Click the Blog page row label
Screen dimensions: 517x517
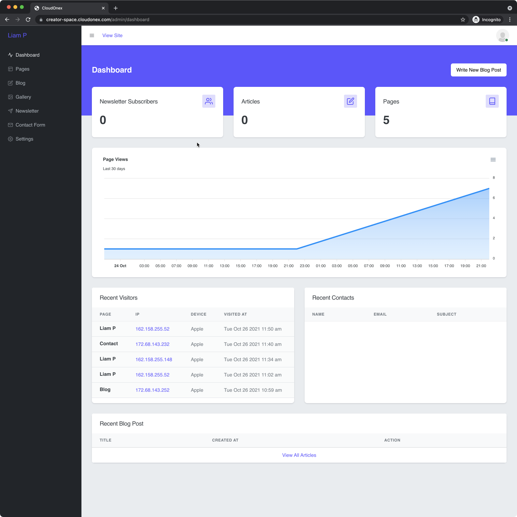tap(105, 389)
